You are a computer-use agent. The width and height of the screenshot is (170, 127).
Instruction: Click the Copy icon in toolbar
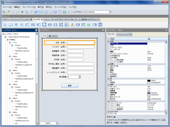click(27, 12)
